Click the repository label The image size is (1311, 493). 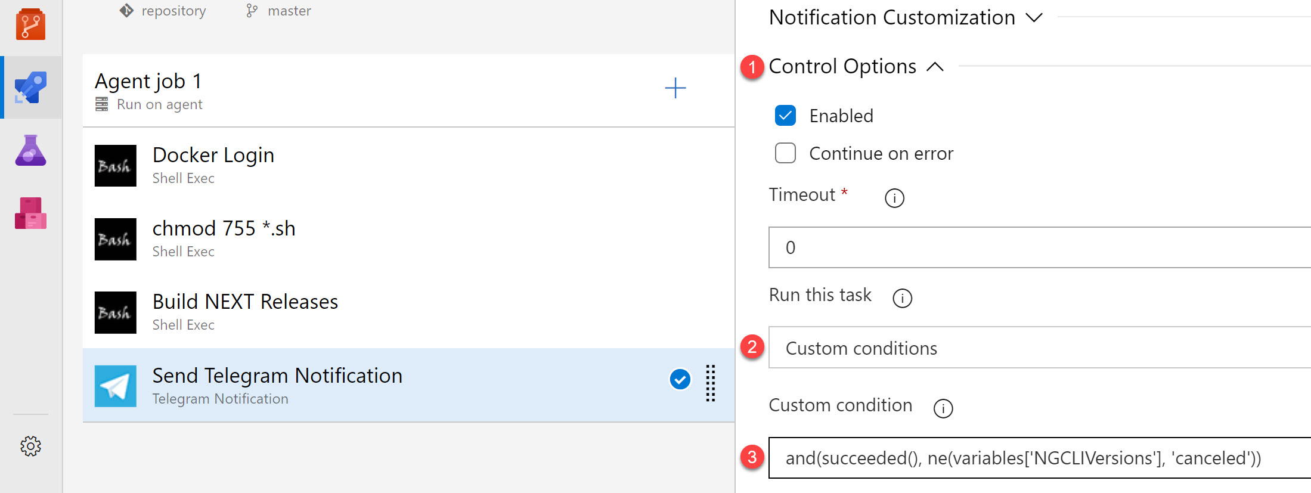[173, 11]
